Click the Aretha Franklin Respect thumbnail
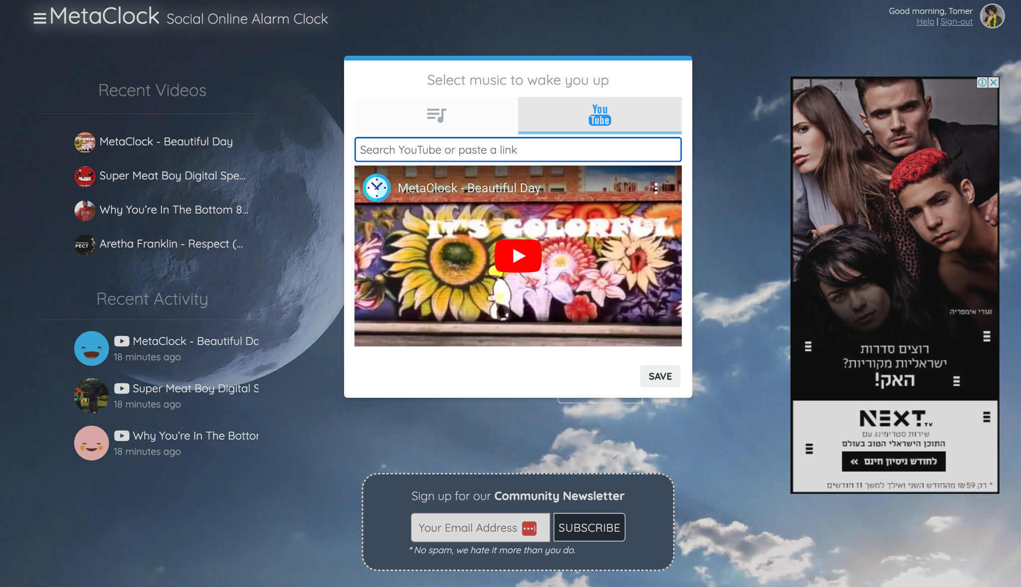Screen dimensions: 1021x587 [85, 244]
